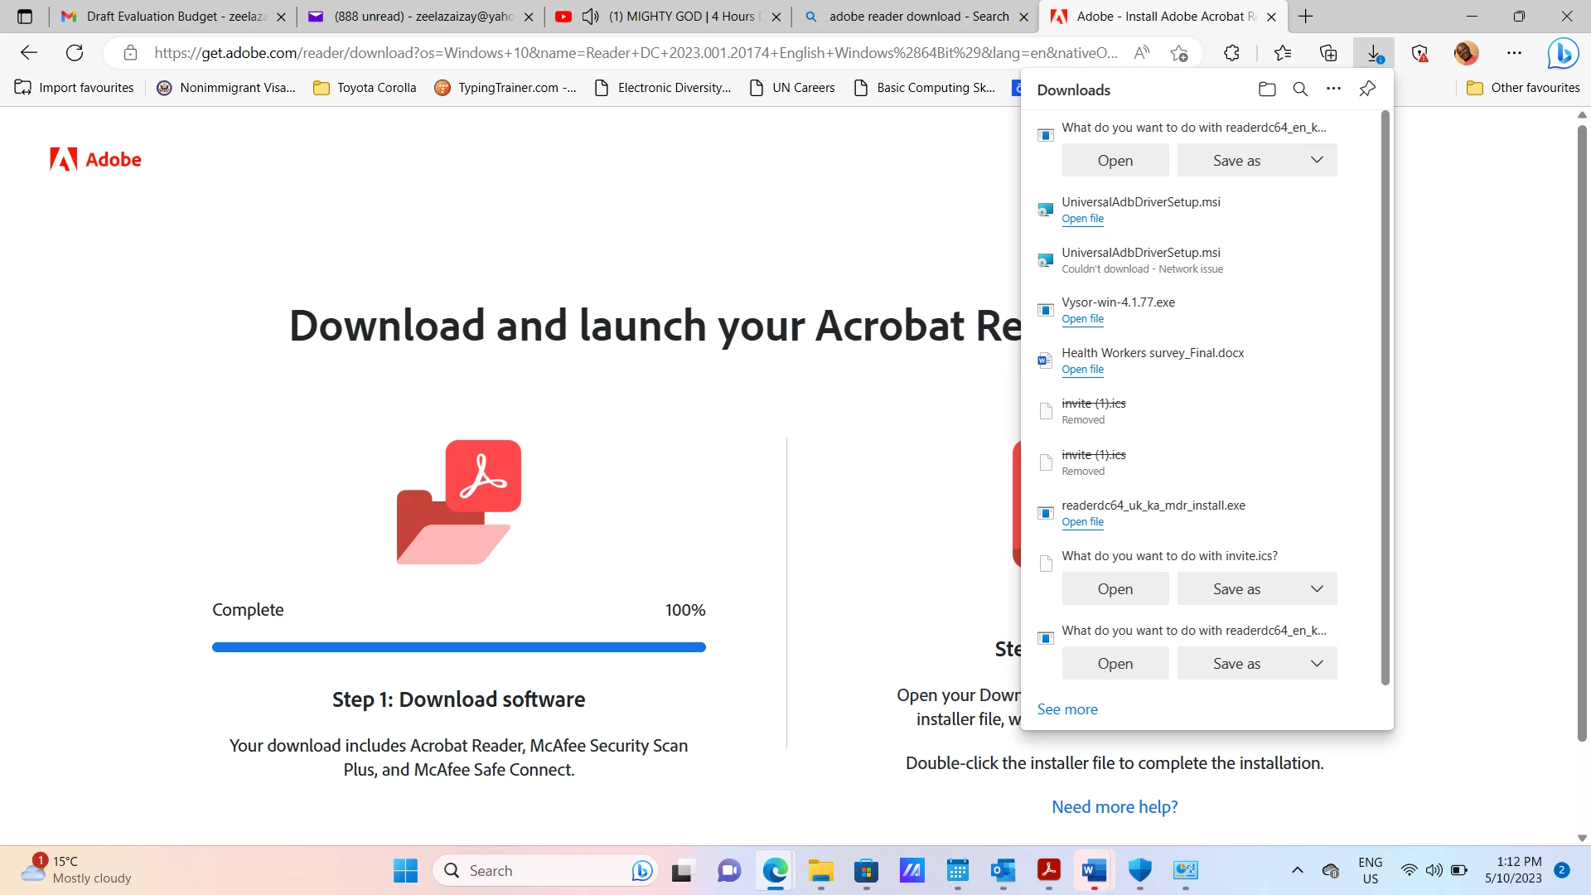The height and width of the screenshot is (895, 1591).
Task: Click Open button for invite.ics
Action: click(1115, 589)
